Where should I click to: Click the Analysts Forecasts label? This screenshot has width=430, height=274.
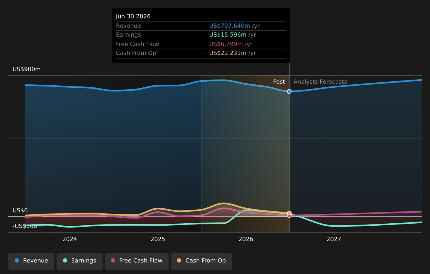[320, 82]
